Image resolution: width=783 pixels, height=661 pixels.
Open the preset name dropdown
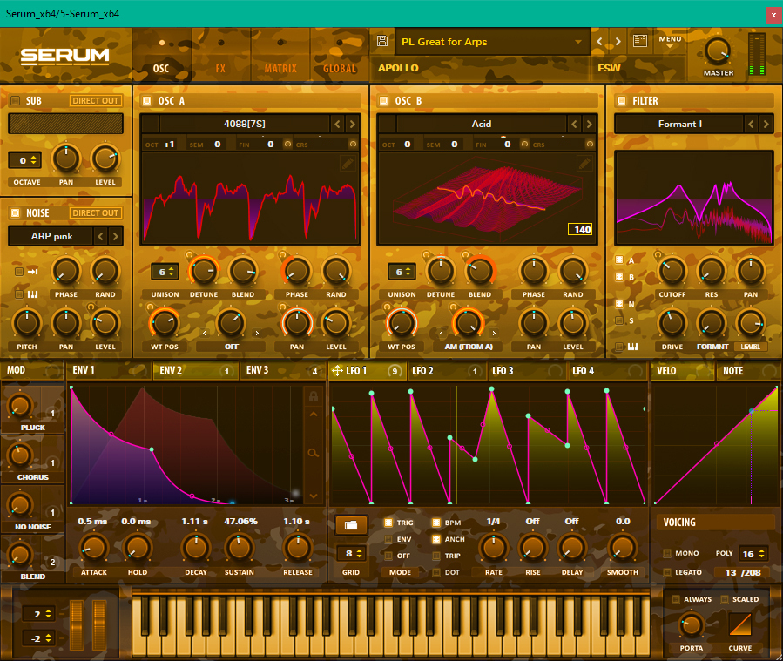pyautogui.click(x=492, y=42)
